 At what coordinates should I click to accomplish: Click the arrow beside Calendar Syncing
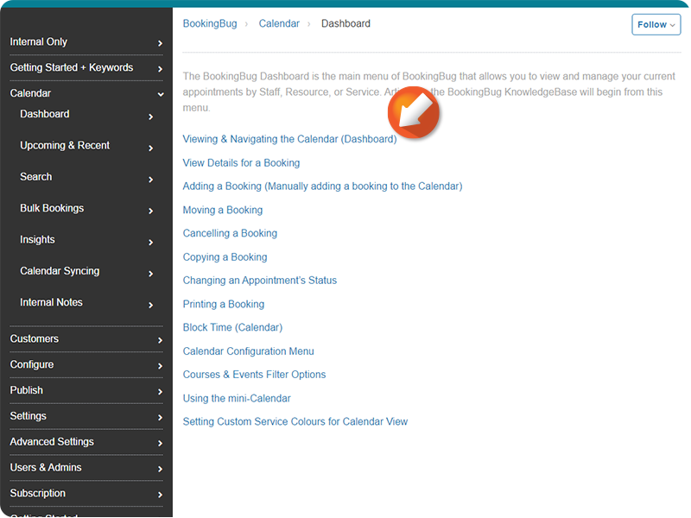click(151, 274)
